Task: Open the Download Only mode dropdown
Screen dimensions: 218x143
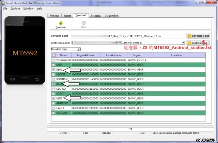Action: pos(66,49)
